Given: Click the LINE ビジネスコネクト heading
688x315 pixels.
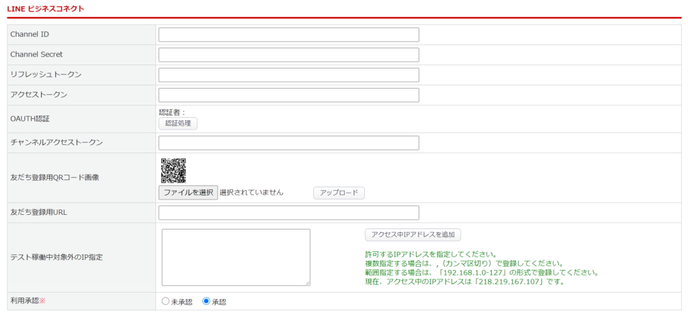Looking at the screenshot, I should click(x=46, y=9).
